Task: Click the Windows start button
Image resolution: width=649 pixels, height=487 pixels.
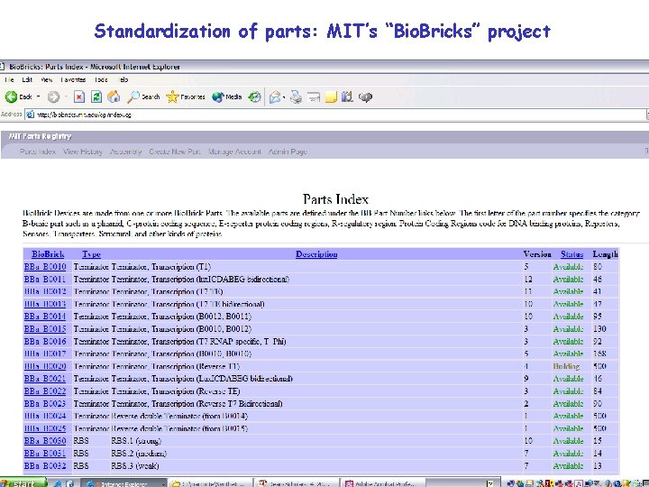Action: point(23,482)
